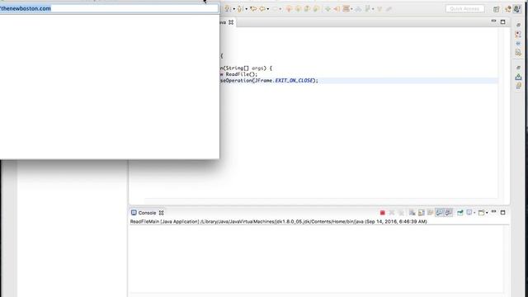
Task: Toggle Word Wrap in Console
Action: pyautogui.click(x=431, y=213)
